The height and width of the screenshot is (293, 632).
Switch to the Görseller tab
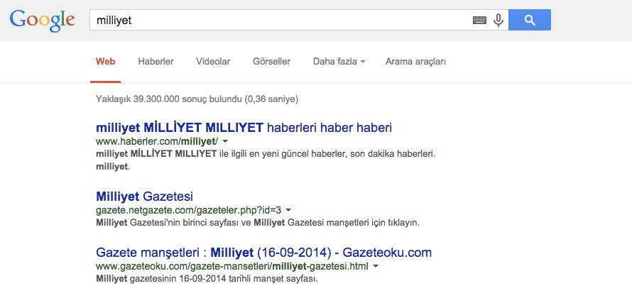272,62
